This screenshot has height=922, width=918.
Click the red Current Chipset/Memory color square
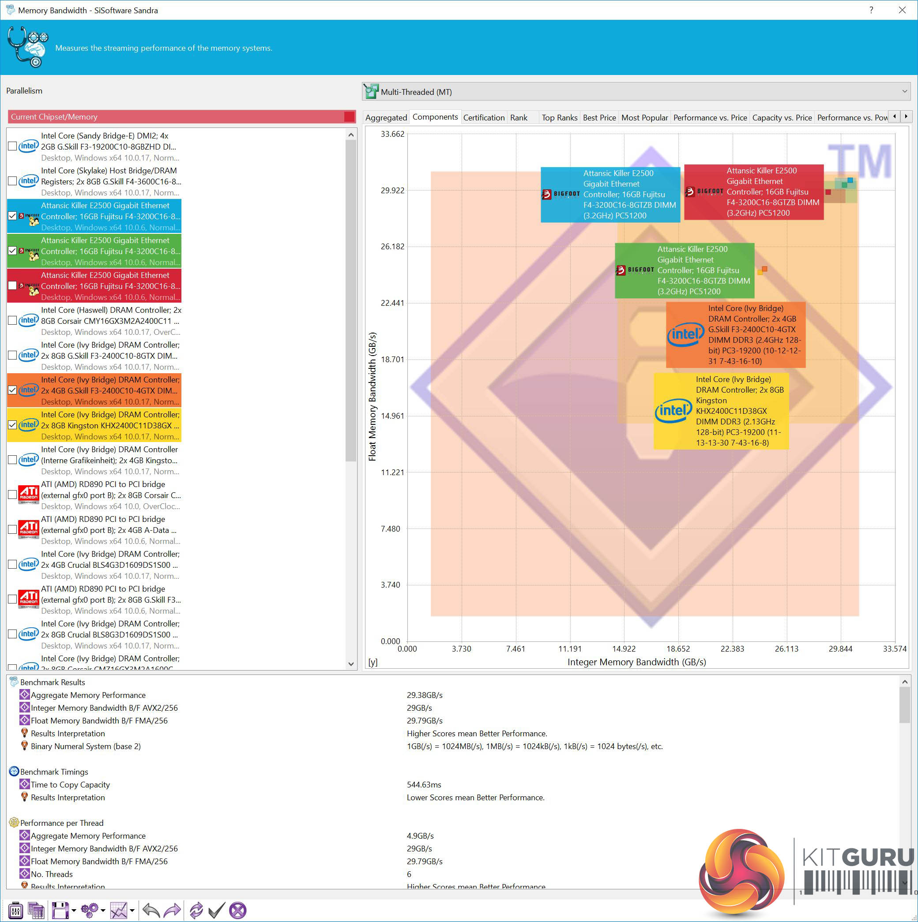(x=349, y=116)
